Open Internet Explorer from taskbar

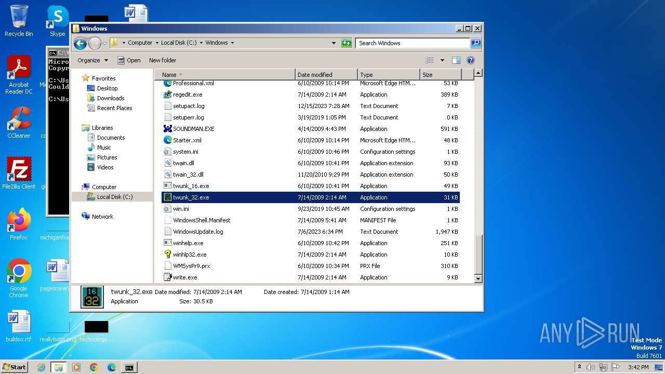(41, 367)
